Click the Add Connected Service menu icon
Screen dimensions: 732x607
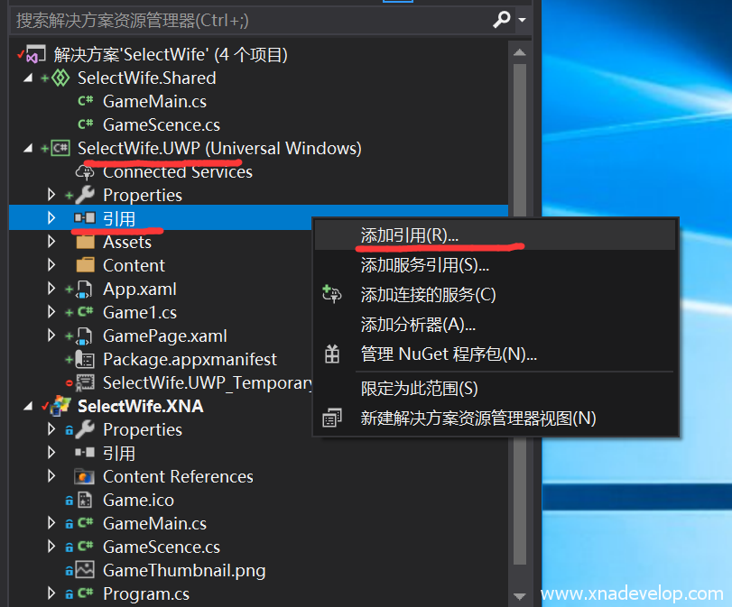[332, 295]
